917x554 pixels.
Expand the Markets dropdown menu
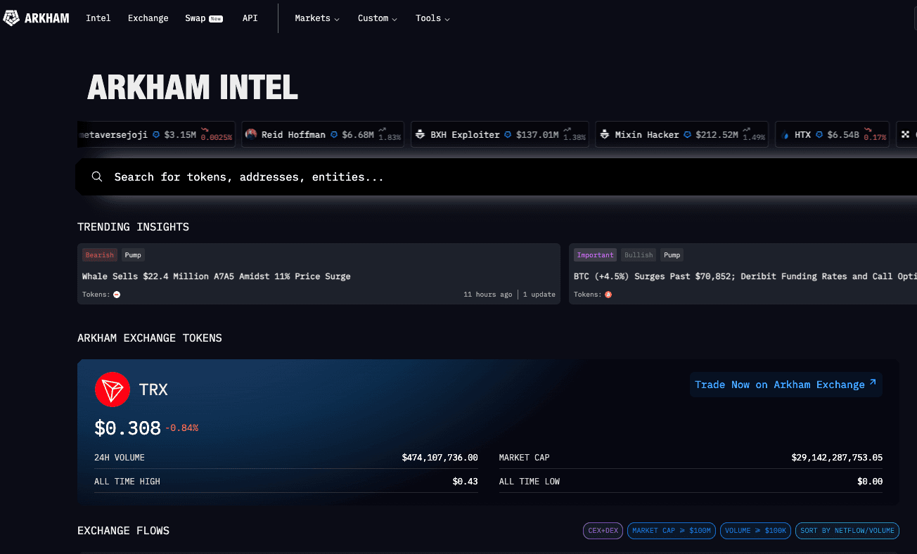[317, 18]
